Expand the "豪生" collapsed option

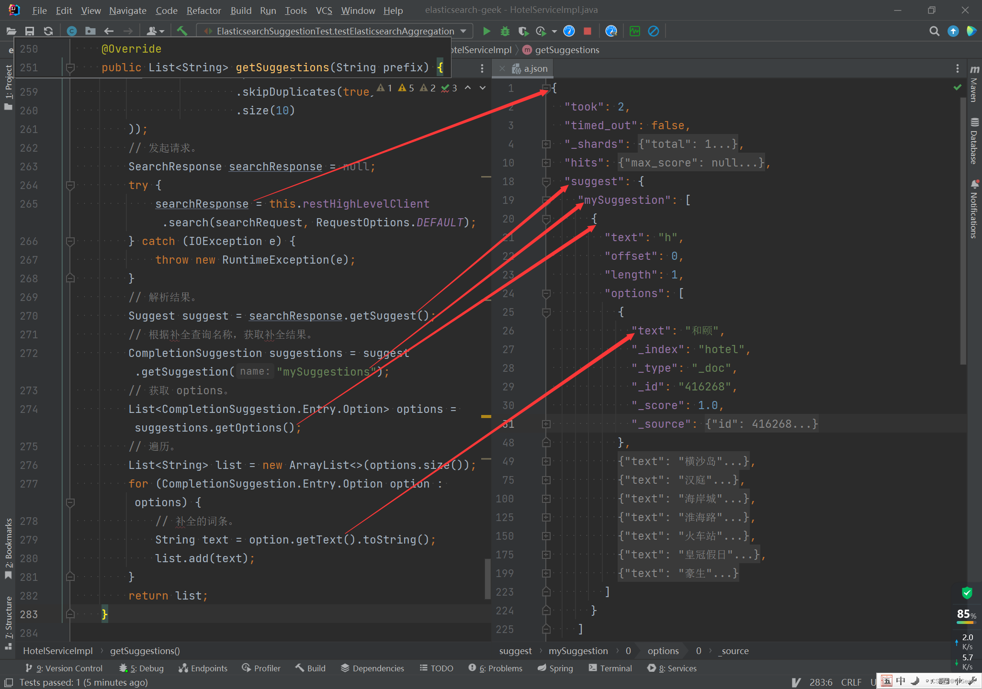(x=546, y=573)
